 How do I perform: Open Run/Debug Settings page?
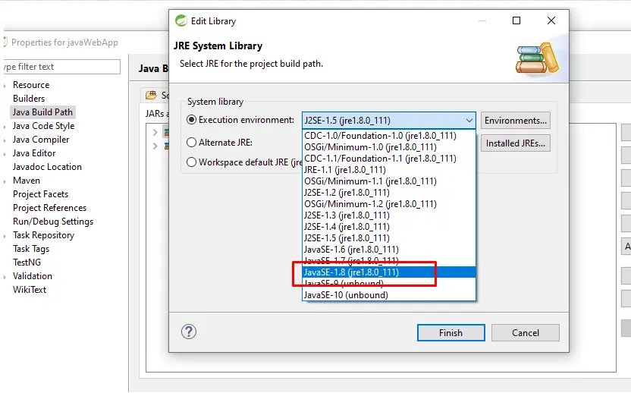pyautogui.click(x=53, y=222)
